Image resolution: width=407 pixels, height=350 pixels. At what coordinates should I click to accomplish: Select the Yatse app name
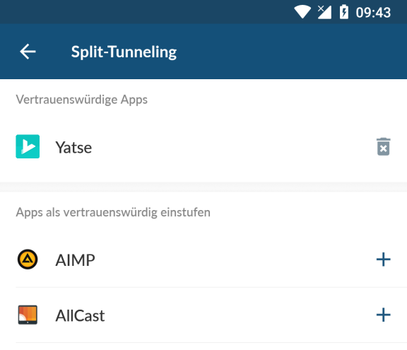tap(73, 148)
